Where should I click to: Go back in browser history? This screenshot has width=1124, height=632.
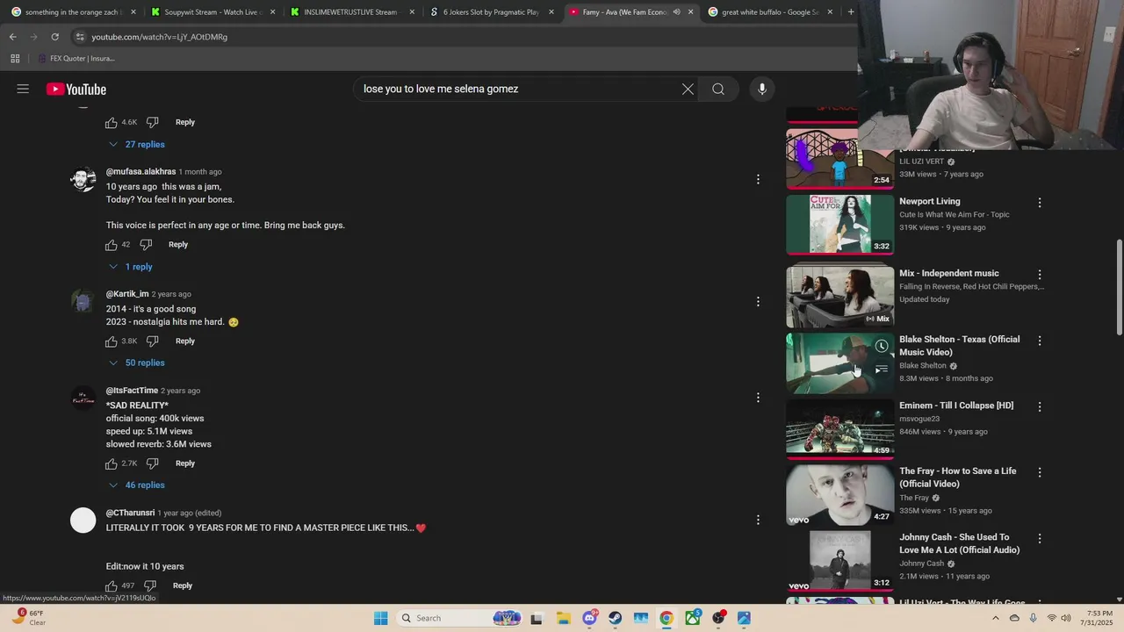pyautogui.click(x=12, y=37)
